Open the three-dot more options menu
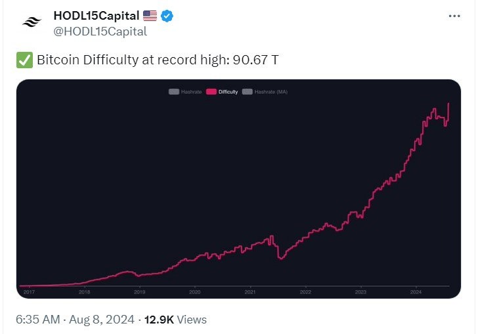 pos(454,16)
